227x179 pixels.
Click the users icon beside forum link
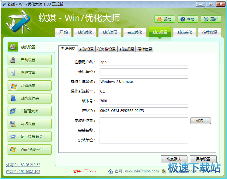point(164,171)
